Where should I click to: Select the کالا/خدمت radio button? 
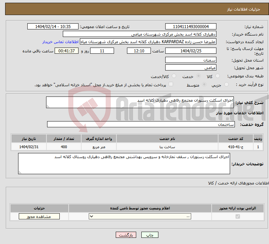174,76
